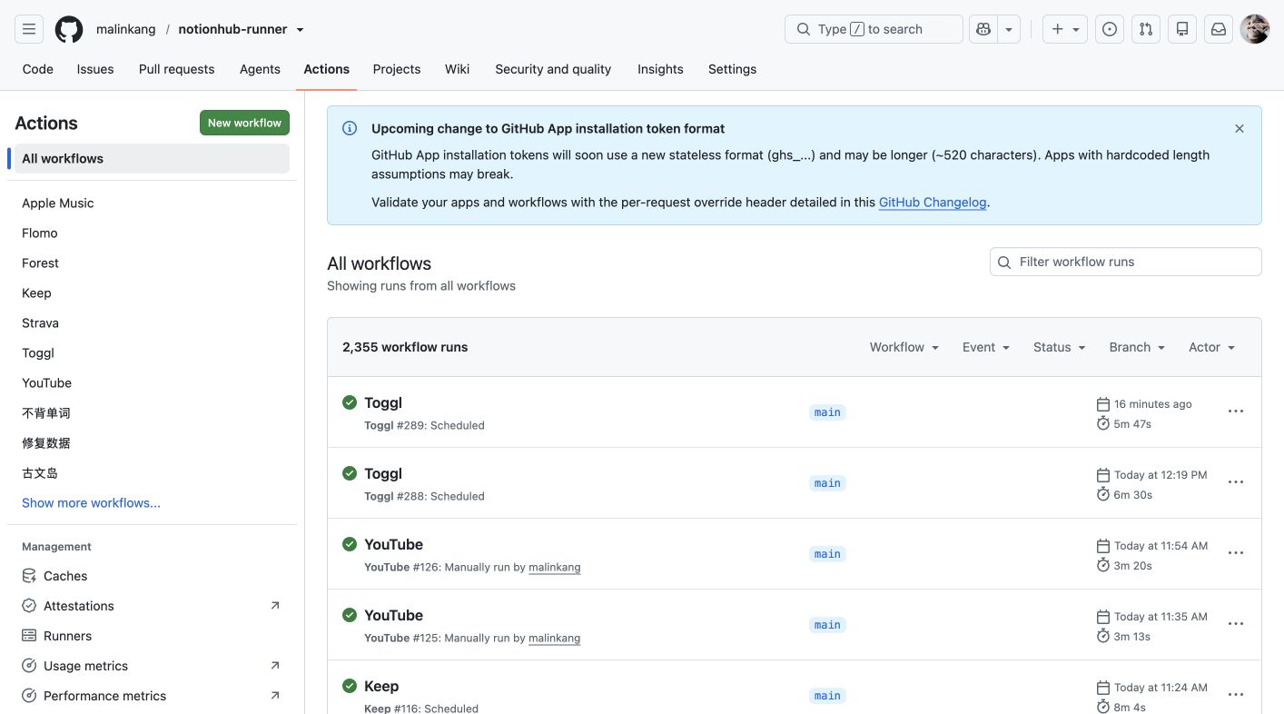Click the New workflow button
Viewport: 1284px width, 714px height.
pyautogui.click(x=244, y=123)
